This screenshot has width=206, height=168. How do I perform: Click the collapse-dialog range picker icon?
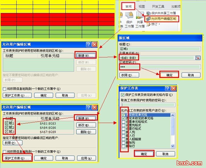click(198, 58)
